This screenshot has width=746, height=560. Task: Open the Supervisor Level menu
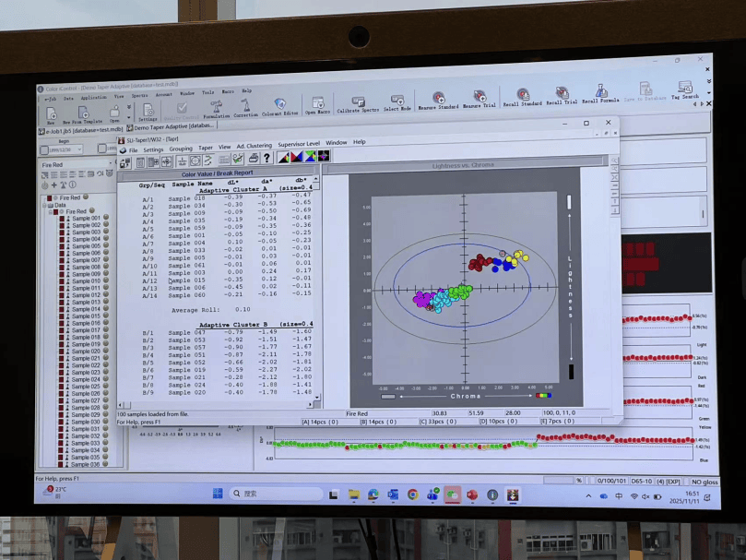(299, 145)
